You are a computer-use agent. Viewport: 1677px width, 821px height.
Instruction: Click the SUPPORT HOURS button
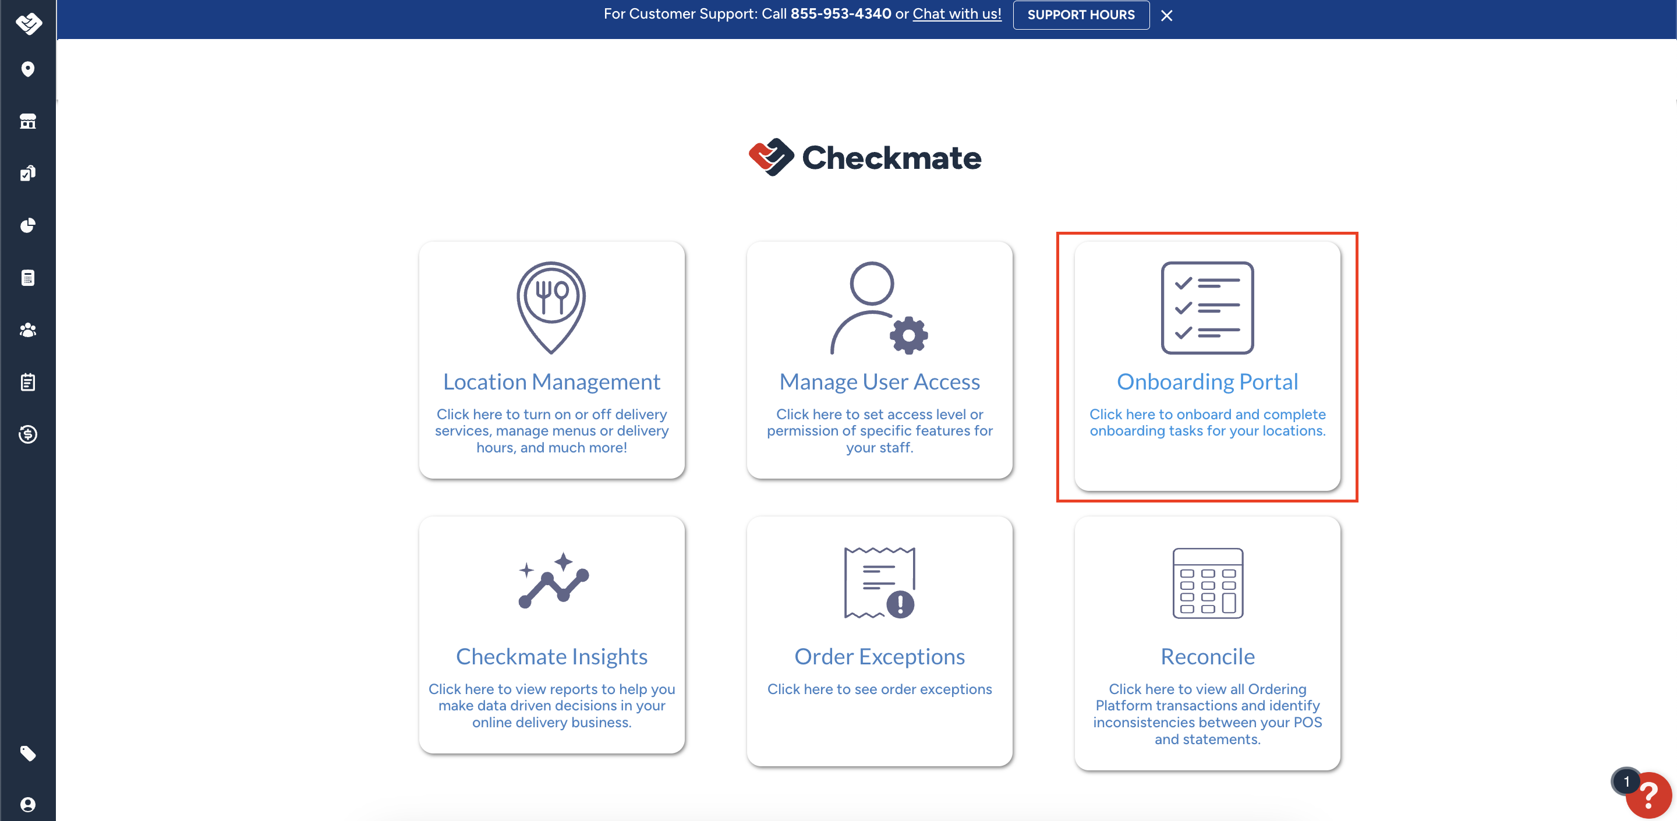coord(1080,15)
